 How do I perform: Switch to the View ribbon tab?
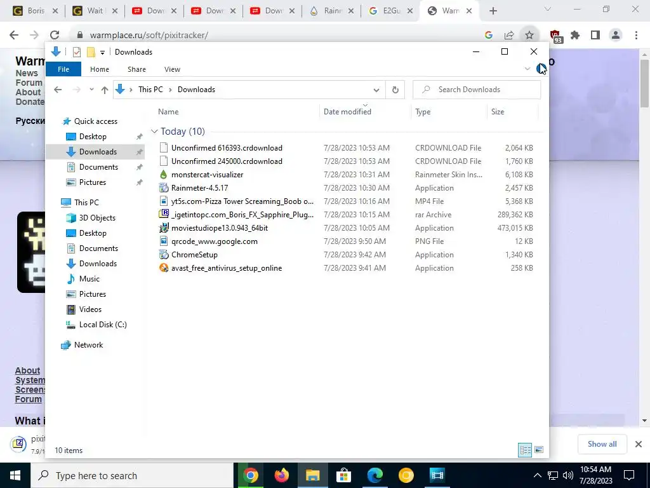point(172,69)
